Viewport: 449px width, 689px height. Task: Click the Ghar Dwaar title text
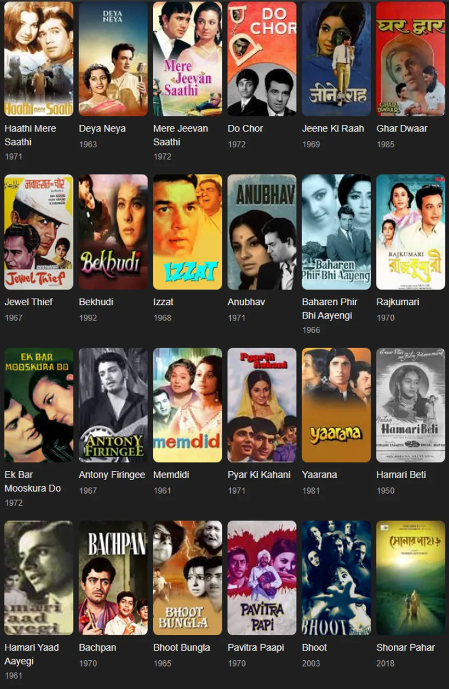(x=402, y=128)
